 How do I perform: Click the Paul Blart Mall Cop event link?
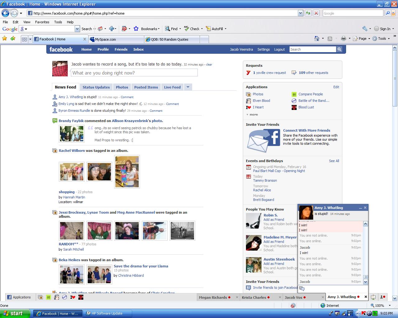click(x=279, y=171)
